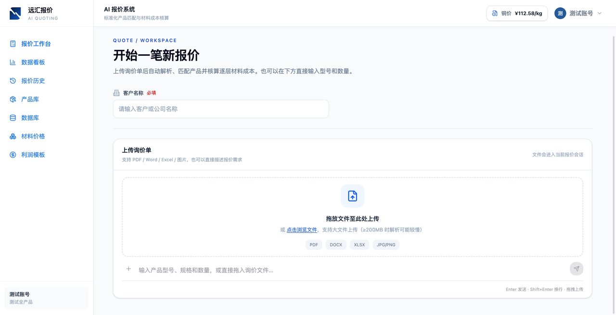Click the AI 报价系统 header title
This screenshot has height=315, width=616.
click(x=119, y=9)
